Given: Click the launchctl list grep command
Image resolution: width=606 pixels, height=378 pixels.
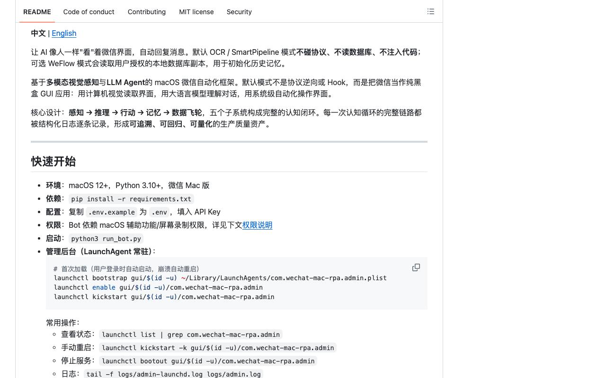Looking at the screenshot, I should (x=191, y=335).
